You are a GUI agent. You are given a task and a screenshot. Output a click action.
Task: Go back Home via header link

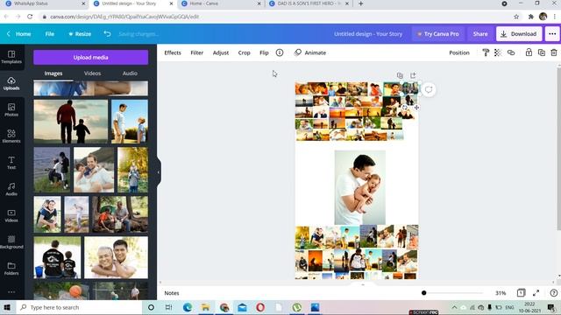(19, 34)
